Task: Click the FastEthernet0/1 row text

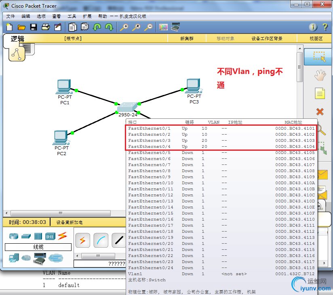Action: [x=149, y=128]
